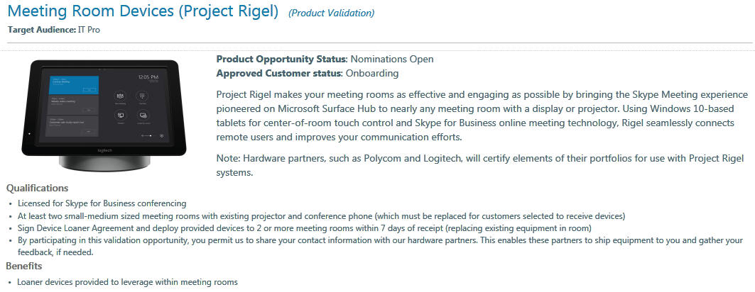The width and height of the screenshot is (755, 292).
Task: Click the second meeting tile on tablet
Action: point(72,105)
